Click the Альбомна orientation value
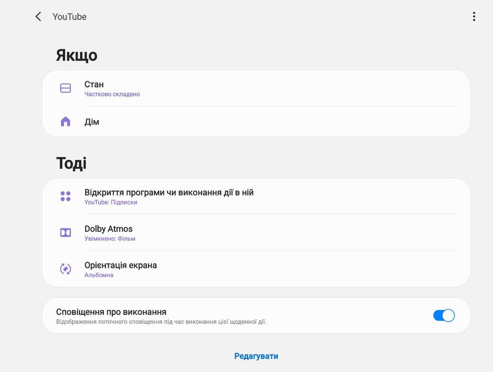Image resolution: width=493 pixels, height=372 pixels. 99,275
